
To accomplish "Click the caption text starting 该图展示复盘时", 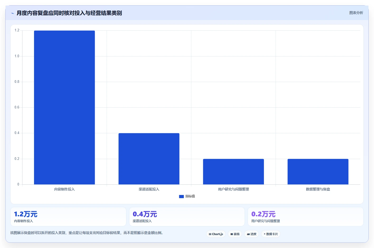I will (87, 233).
